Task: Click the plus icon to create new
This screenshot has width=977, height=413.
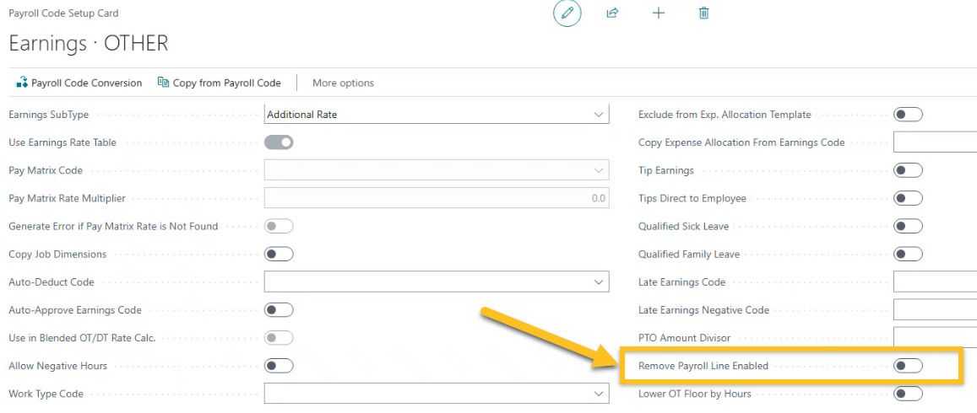Action: coord(658,13)
